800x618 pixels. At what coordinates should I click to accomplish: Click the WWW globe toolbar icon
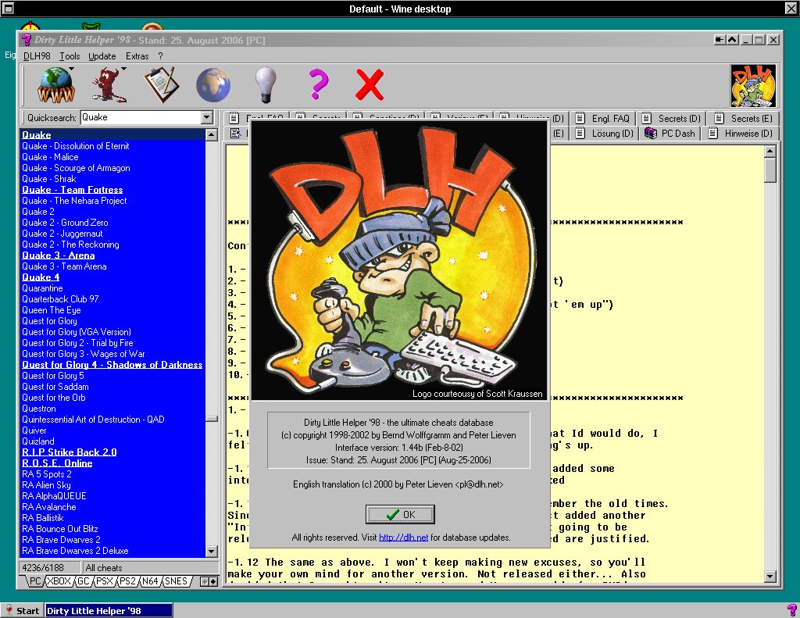coord(55,84)
